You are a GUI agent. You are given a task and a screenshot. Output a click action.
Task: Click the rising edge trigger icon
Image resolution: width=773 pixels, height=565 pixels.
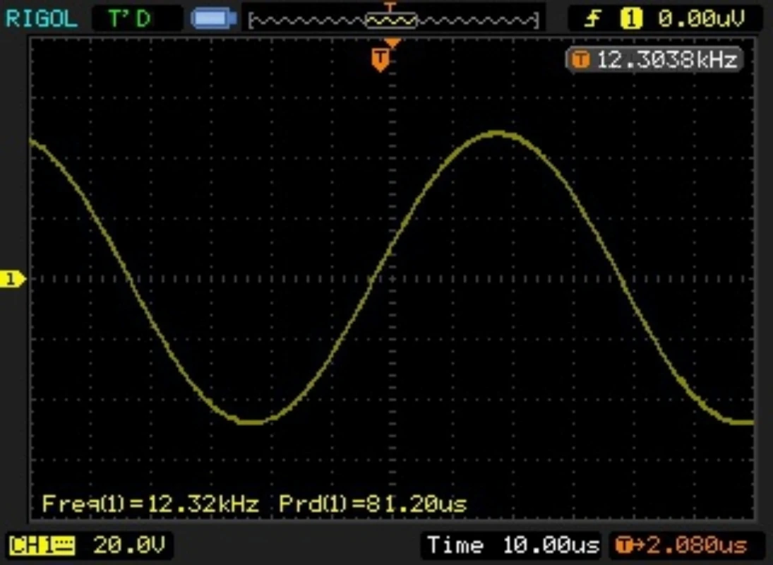[x=592, y=19]
